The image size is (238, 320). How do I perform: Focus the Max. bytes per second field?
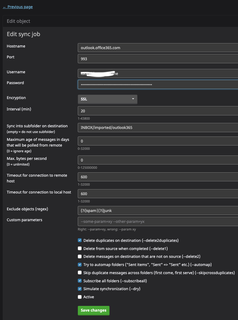[157, 160]
